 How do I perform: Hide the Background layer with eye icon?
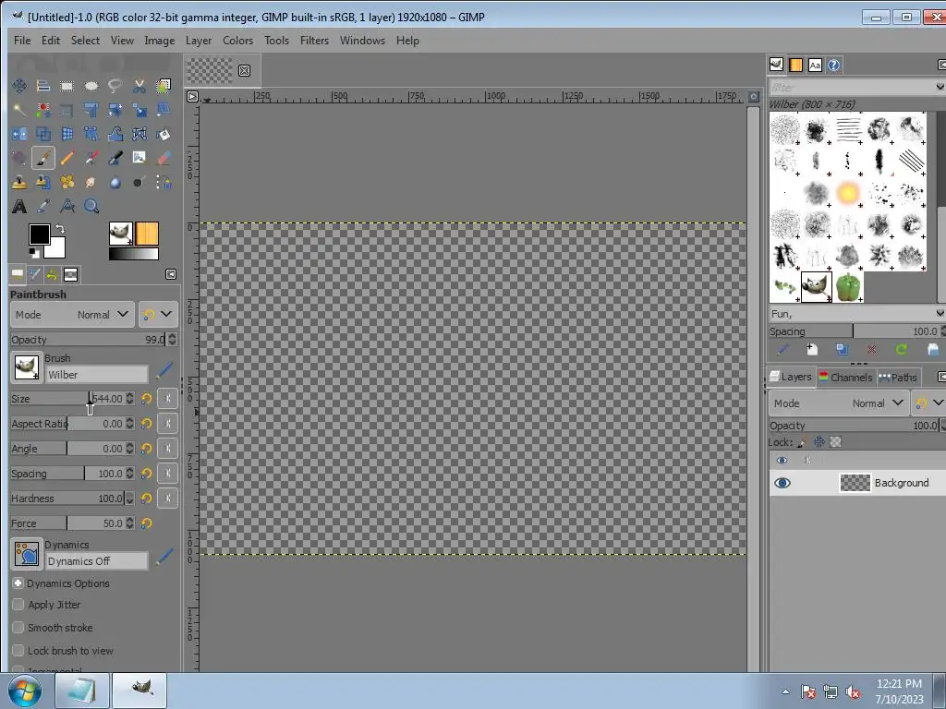point(782,483)
